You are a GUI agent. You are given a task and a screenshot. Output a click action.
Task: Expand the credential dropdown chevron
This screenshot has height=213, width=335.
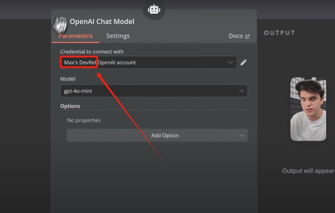[231, 62]
